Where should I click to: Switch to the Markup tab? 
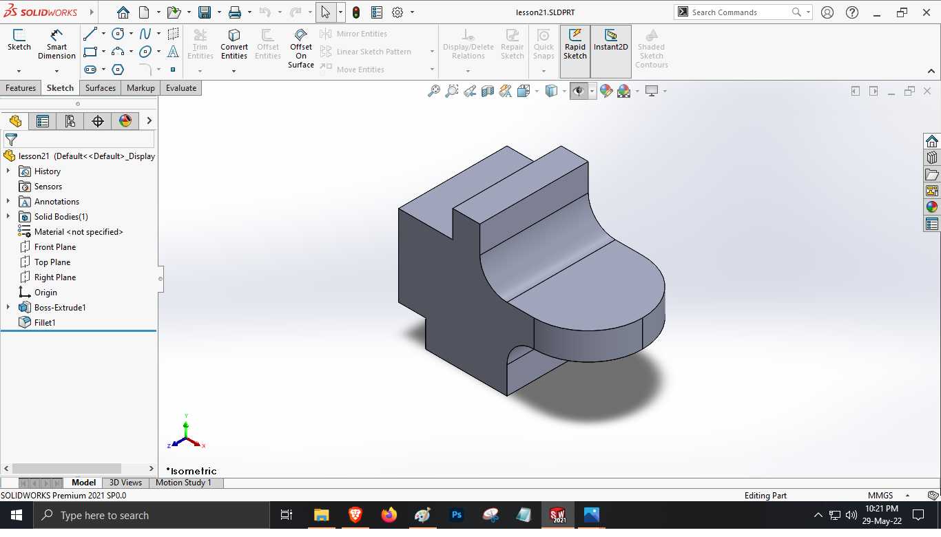coord(141,88)
